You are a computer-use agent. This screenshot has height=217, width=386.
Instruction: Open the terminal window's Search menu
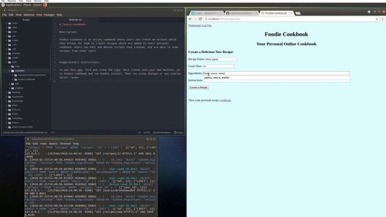click(x=53, y=143)
